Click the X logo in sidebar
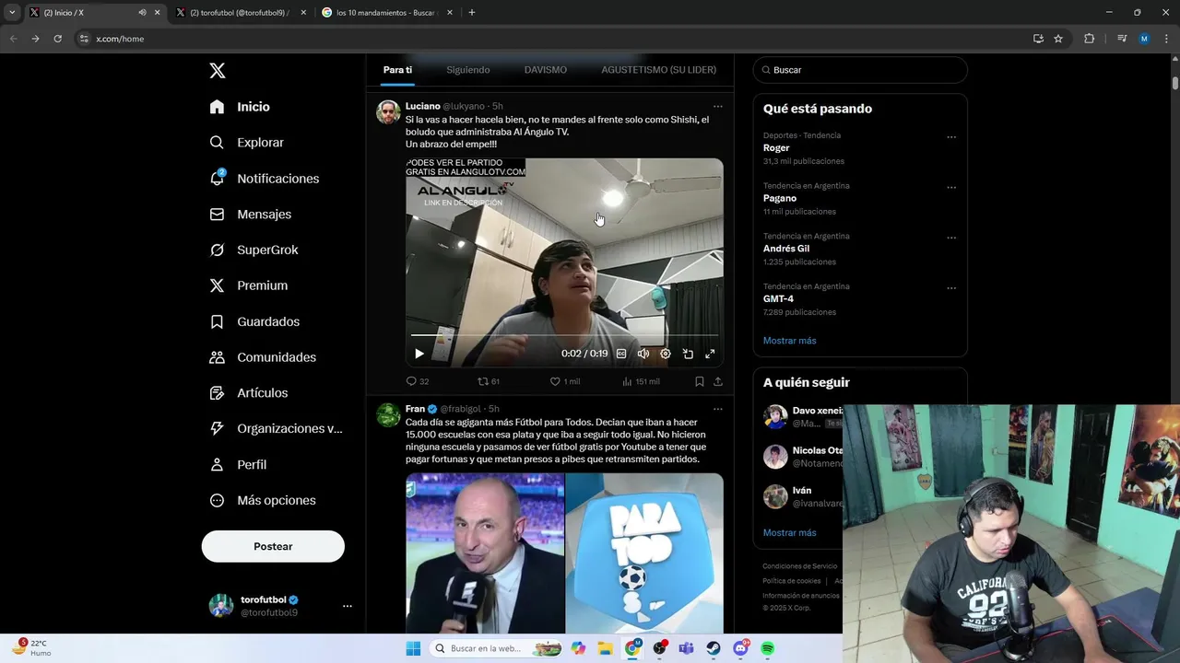Viewport: 1180px width, 663px height. [217, 71]
